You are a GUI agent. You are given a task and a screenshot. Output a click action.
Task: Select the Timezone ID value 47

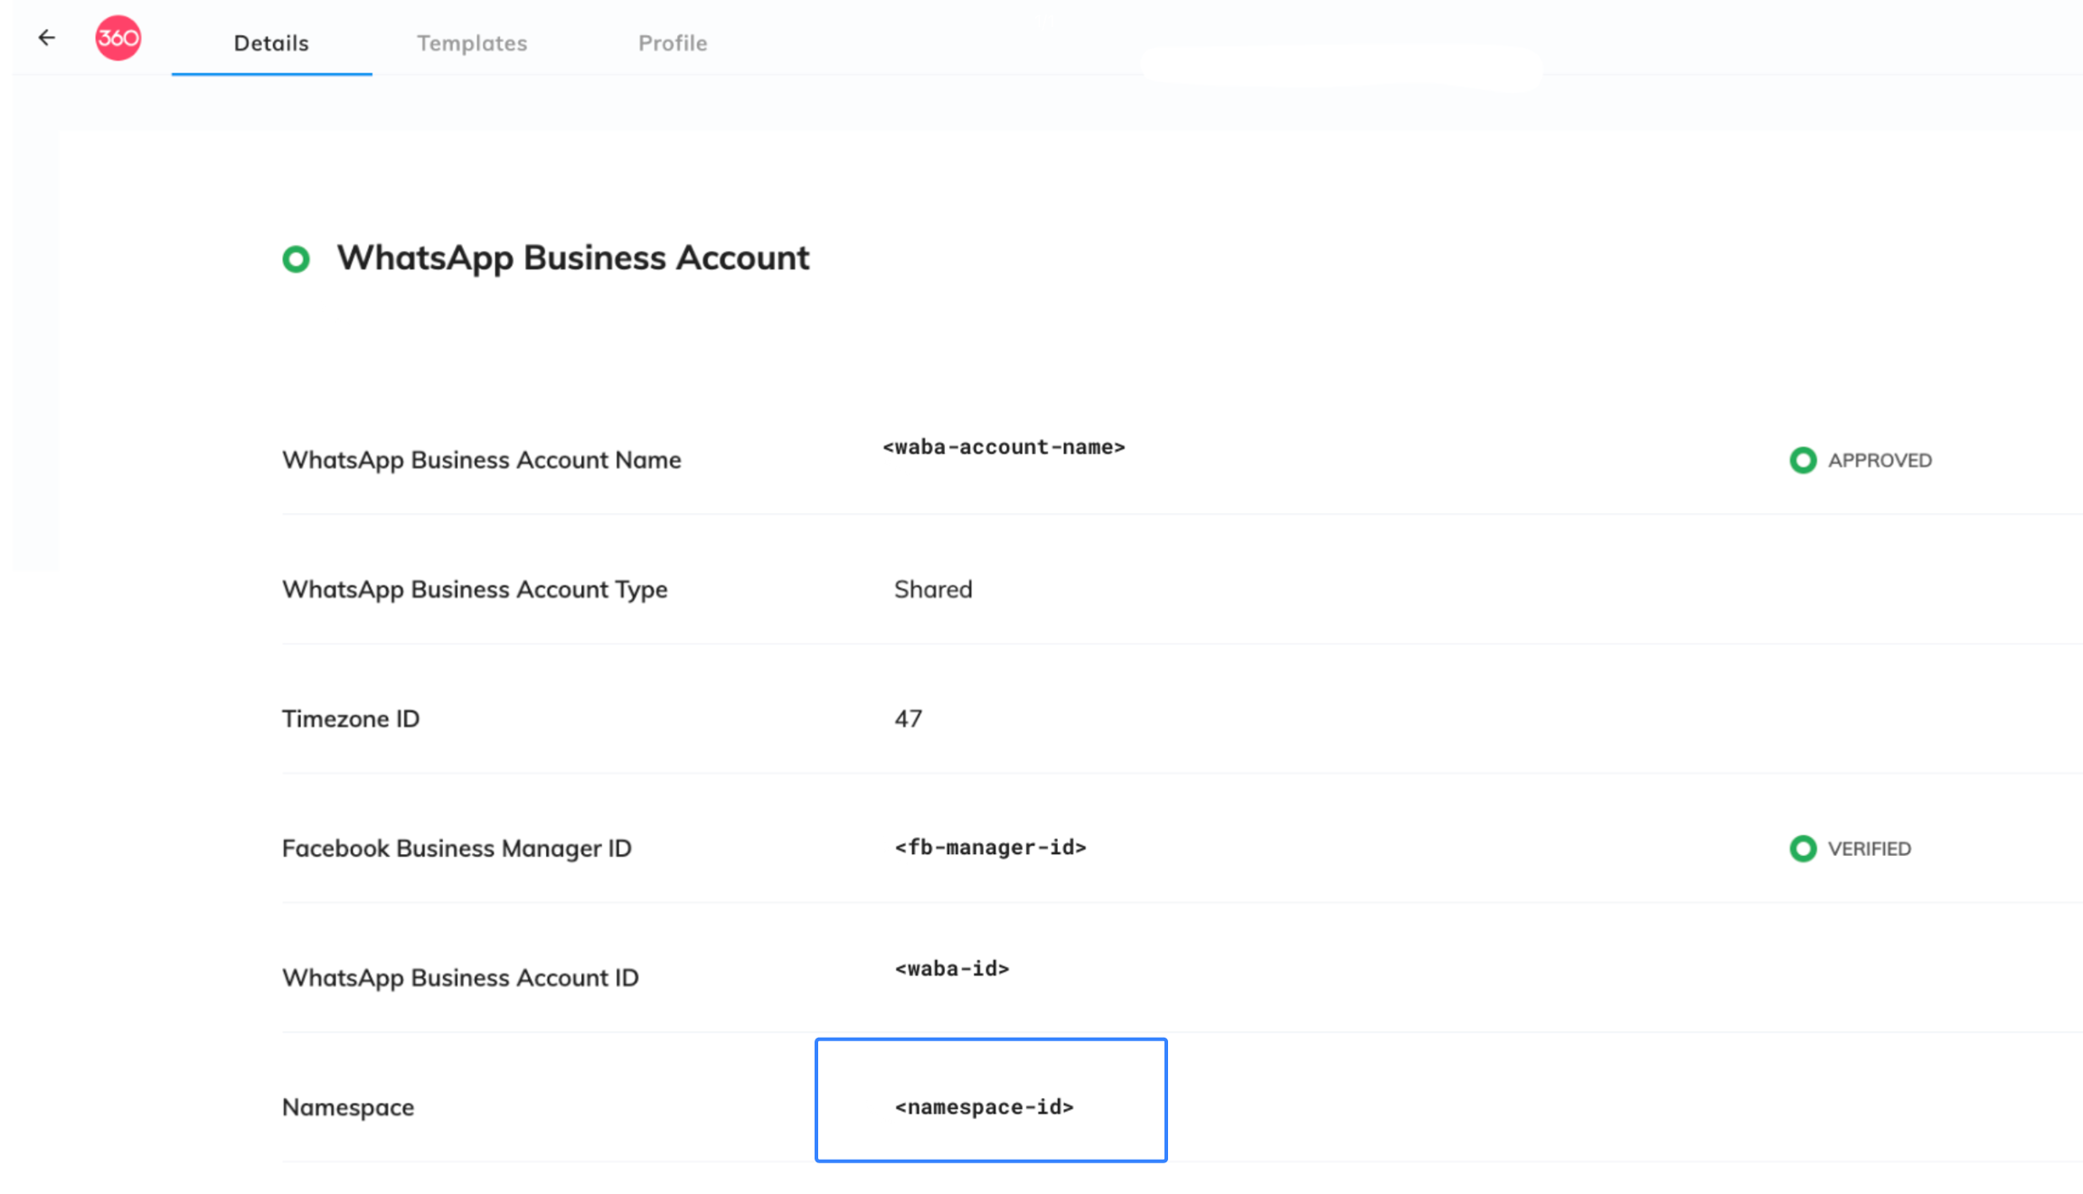coord(909,719)
